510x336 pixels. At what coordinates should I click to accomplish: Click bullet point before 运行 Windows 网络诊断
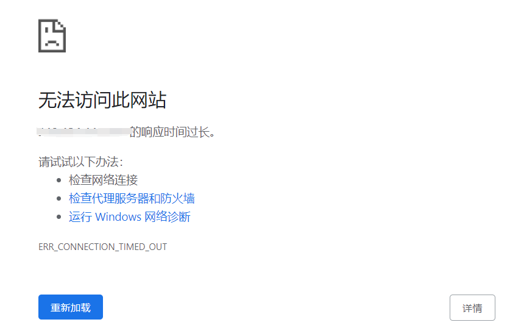coord(59,216)
